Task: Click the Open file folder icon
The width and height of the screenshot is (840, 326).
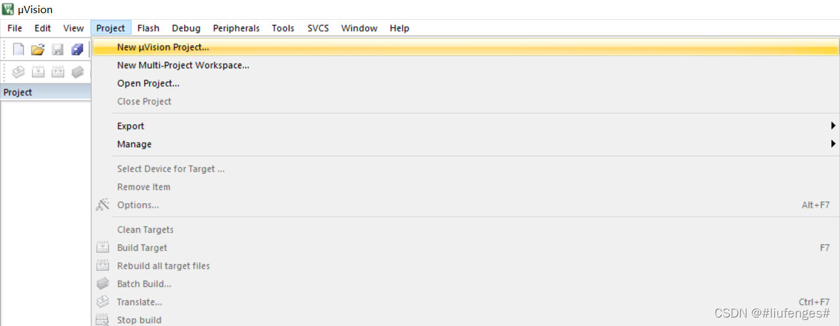Action: (37, 49)
